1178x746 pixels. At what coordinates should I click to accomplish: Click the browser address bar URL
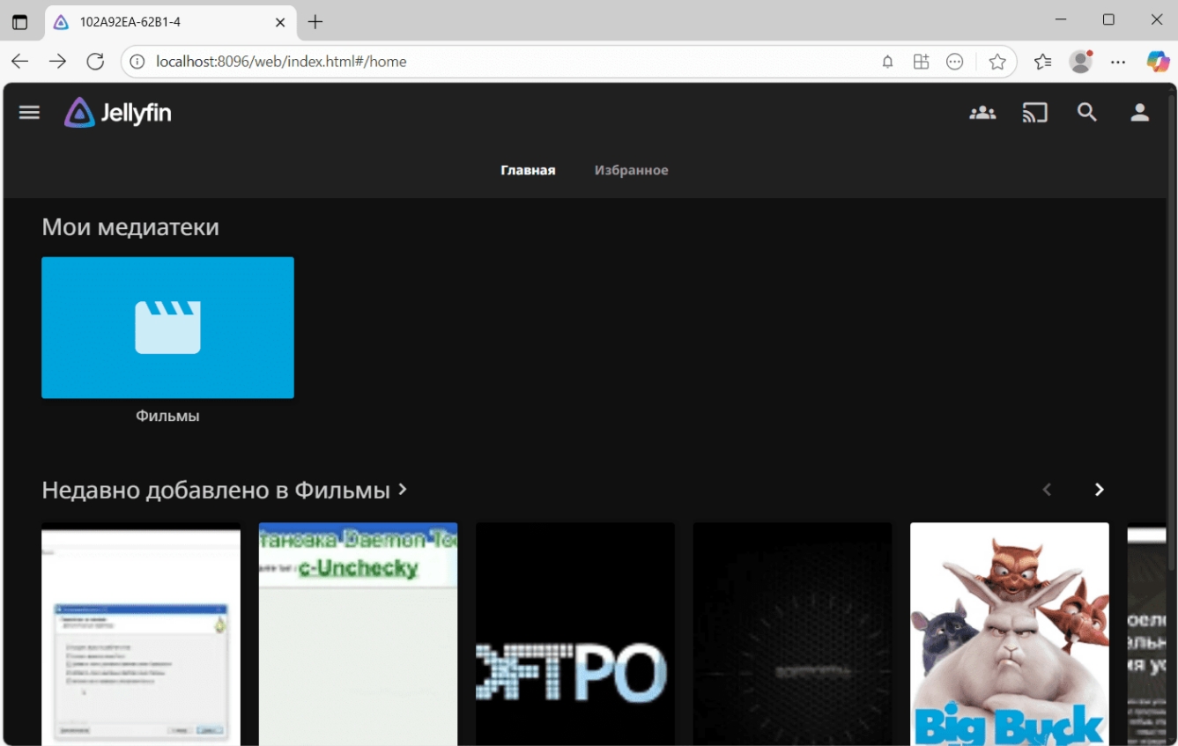pos(282,62)
